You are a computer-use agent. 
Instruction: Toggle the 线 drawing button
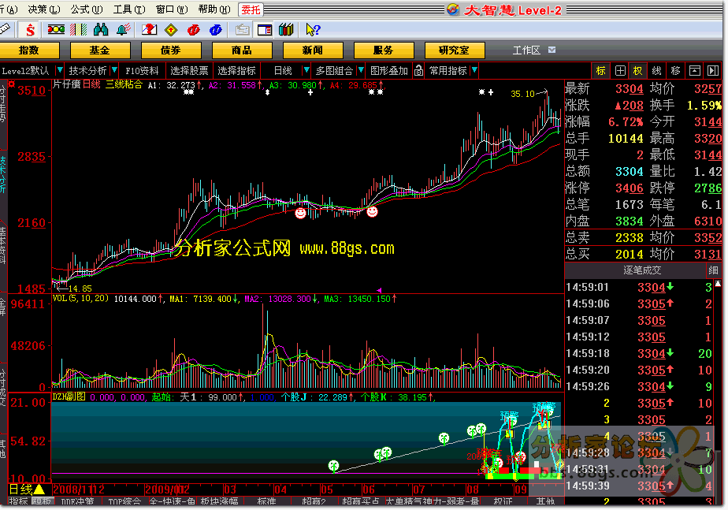[656, 71]
